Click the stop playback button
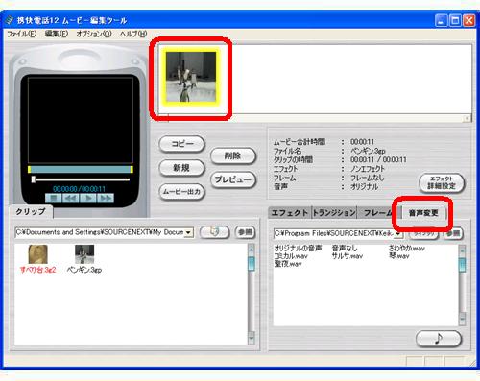 click(x=54, y=199)
